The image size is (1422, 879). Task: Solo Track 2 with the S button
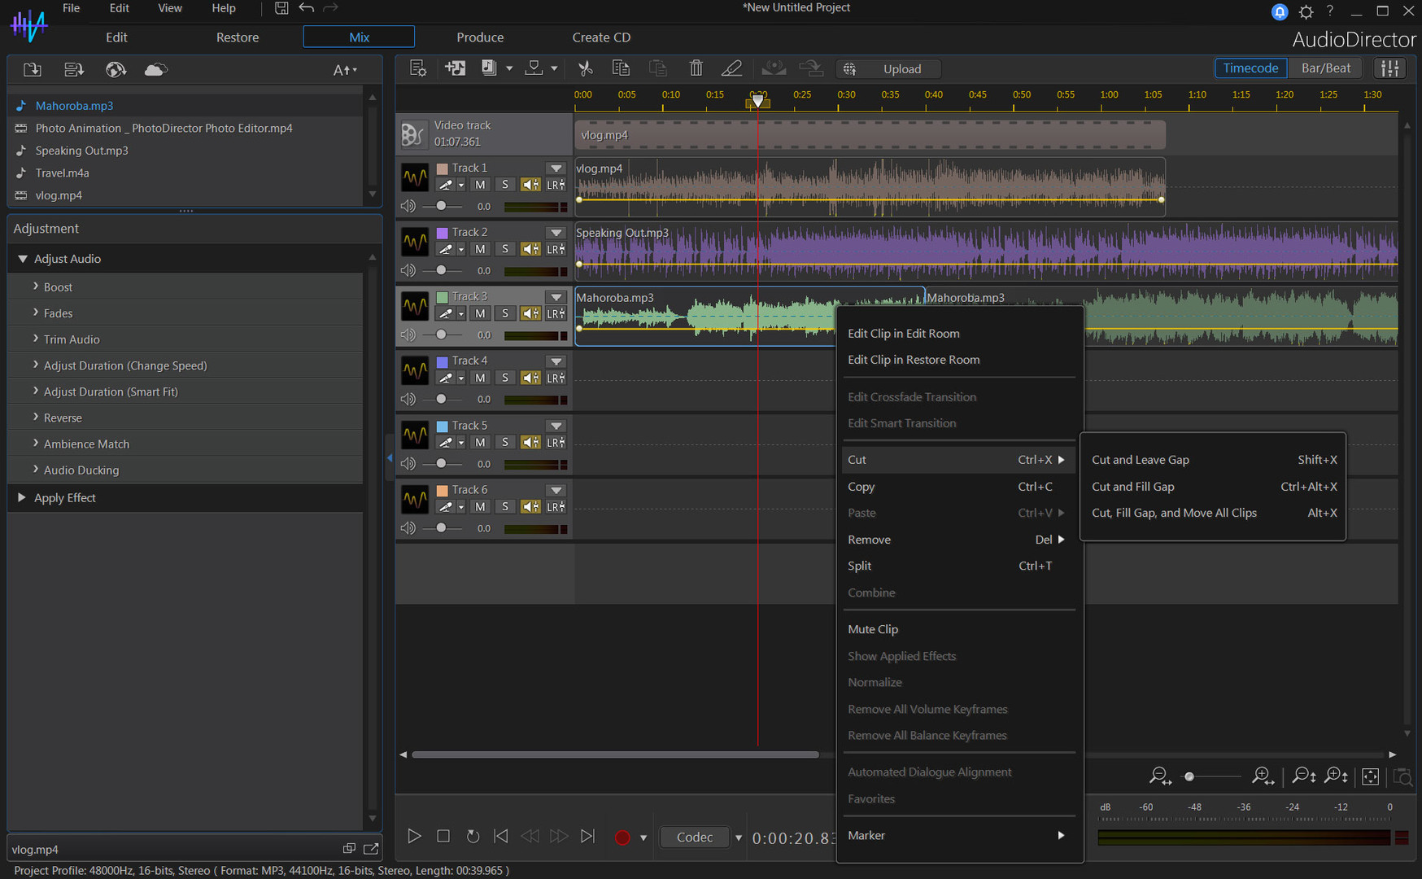(504, 249)
